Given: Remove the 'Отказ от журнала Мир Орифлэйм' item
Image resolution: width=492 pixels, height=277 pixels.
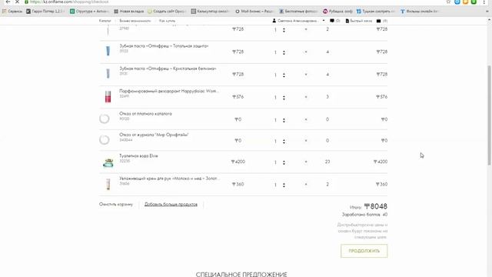Looking at the screenshot, I should click(306, 141).
